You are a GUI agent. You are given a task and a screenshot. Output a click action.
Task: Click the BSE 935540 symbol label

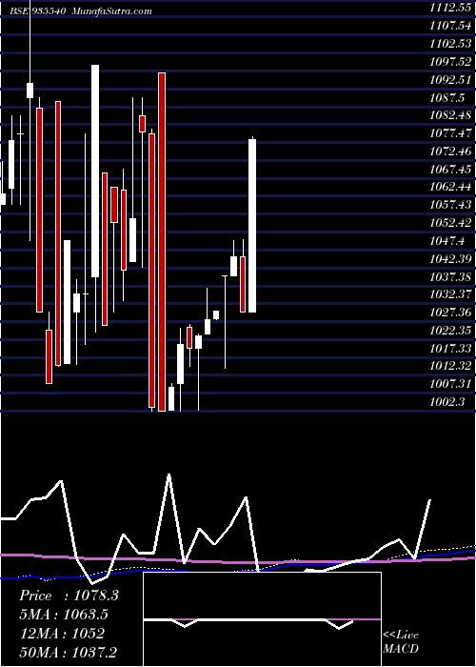[38, 11]
